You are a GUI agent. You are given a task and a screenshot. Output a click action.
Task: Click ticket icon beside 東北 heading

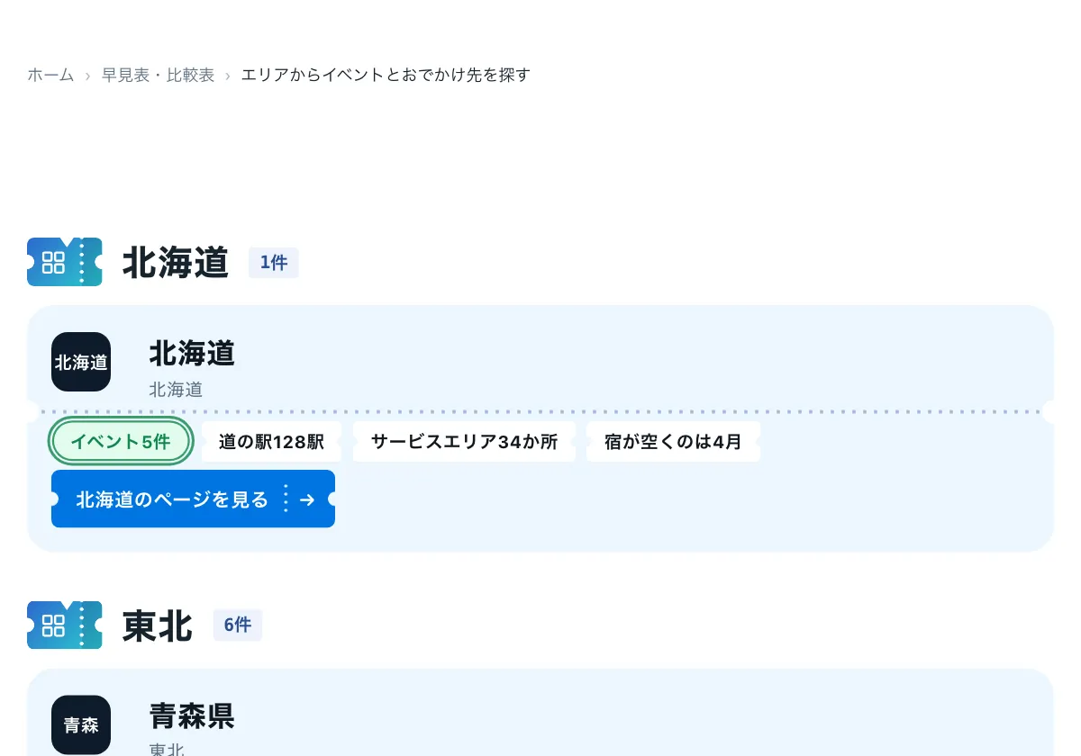(65, 625)
